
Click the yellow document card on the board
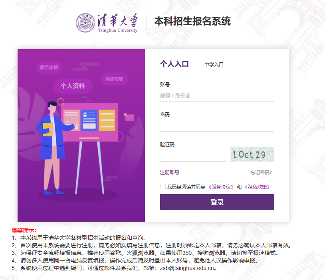(x=107, y=120)
